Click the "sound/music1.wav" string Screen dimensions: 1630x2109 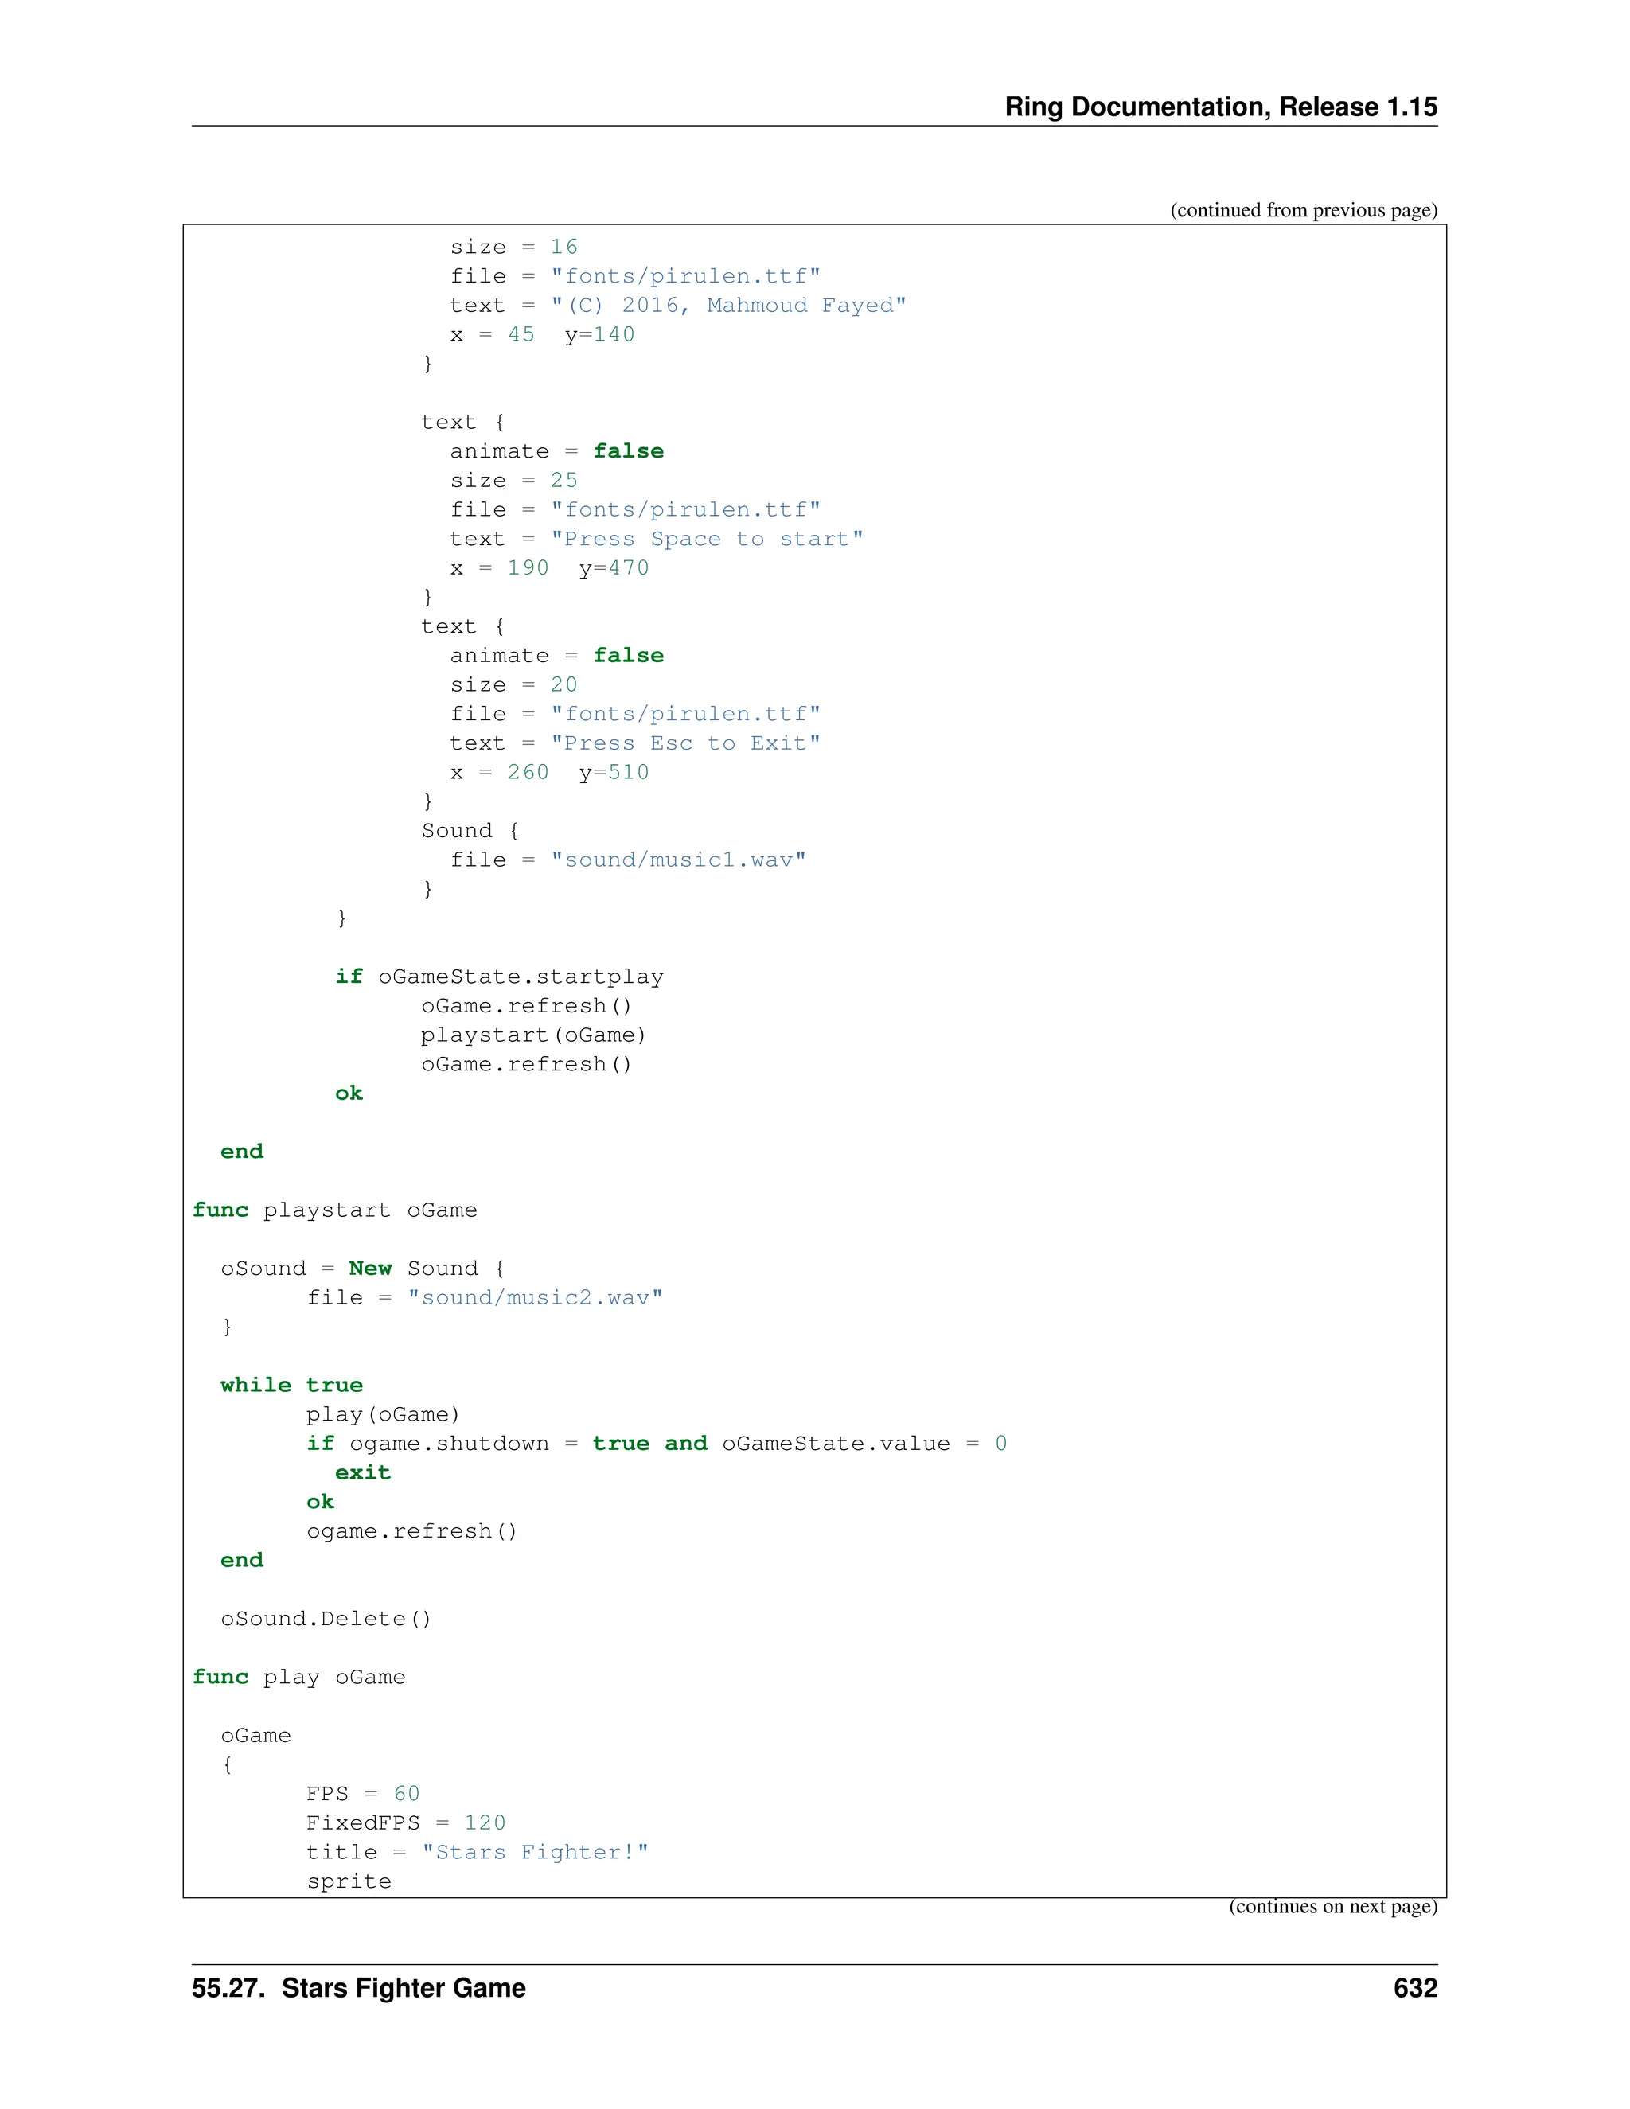678,860
